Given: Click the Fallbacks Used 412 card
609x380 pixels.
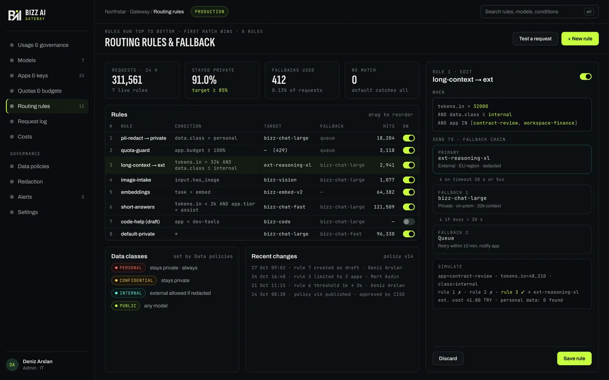Looking at the screenshot, I should 302,80.
